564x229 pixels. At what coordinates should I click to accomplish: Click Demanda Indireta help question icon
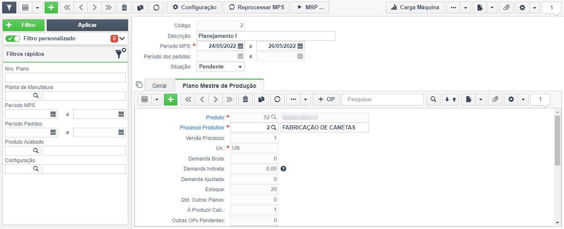(x=283, y=168)
